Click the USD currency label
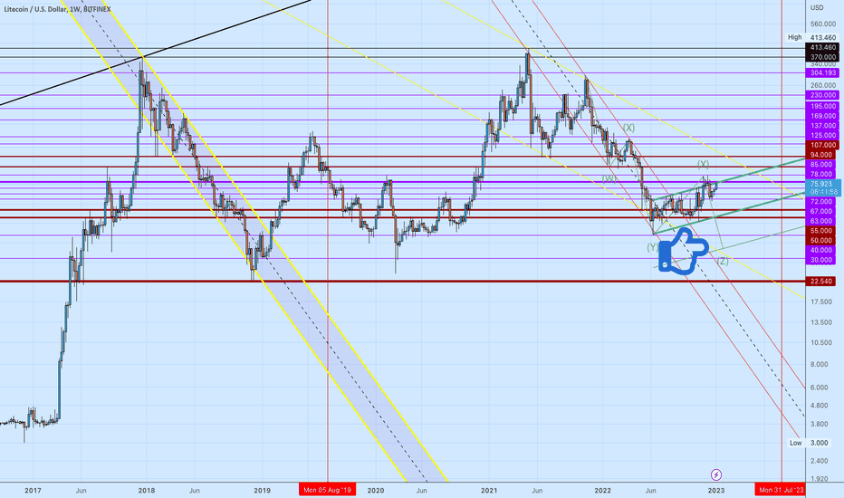The height and width of the screenshot is (498, 844). (x=817, y=7)
